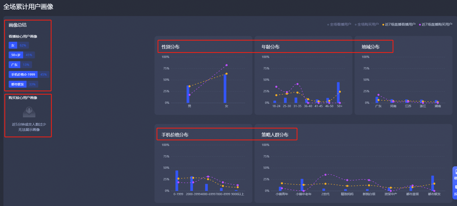Viewport: 457px width, 206px height.
Task: Click the 50+ bar in the age chart
Action: pos(338,92)
